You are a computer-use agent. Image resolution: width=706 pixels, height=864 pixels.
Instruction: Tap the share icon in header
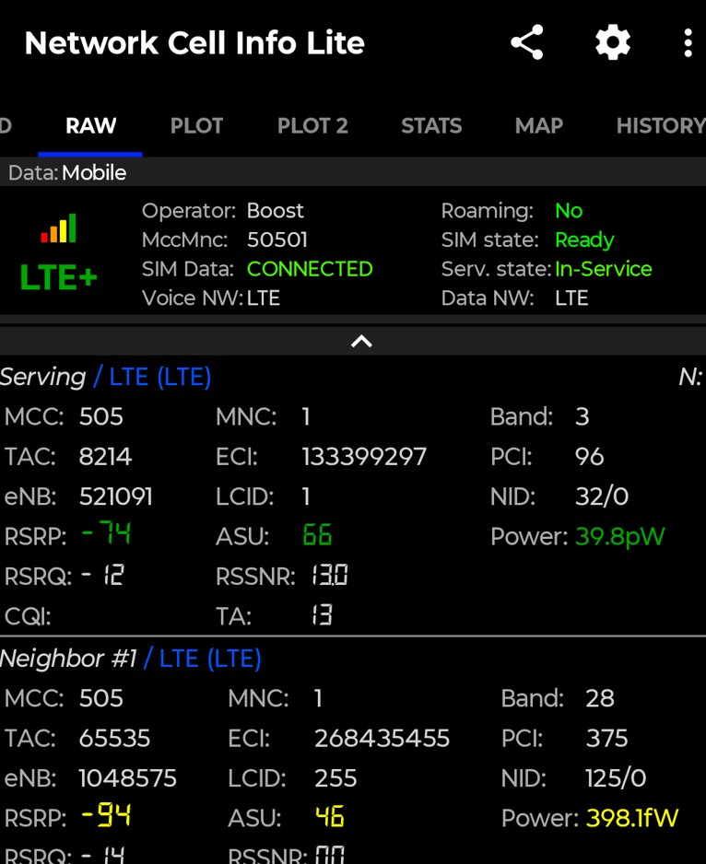tap(527, 43)
